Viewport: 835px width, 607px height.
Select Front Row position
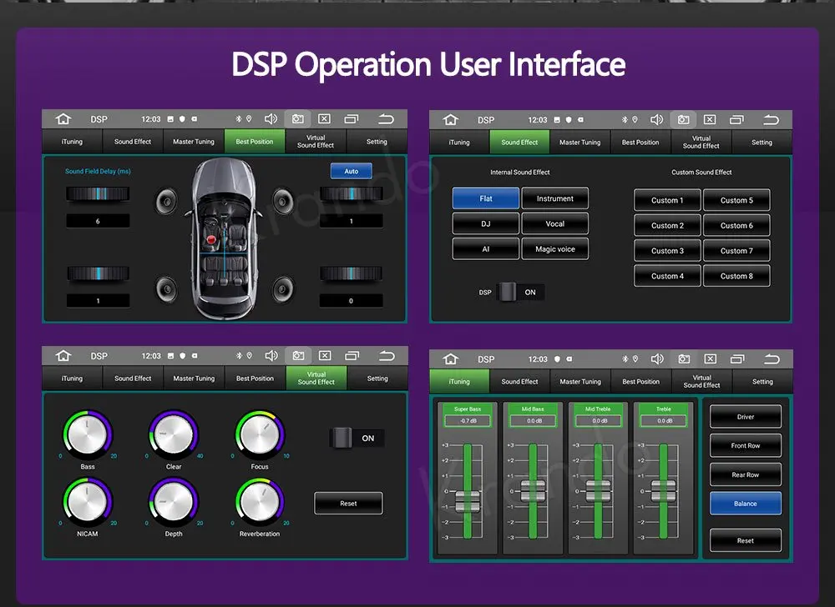pyautogui.click(x=746, y=445)
